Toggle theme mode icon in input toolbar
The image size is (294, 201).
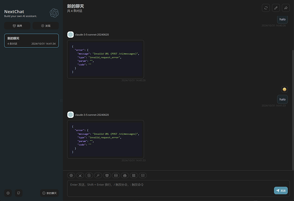(89, 175)
